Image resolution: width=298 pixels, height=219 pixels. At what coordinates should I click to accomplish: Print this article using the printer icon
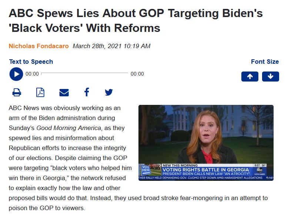pyautogui.click(x=17, y=93)
